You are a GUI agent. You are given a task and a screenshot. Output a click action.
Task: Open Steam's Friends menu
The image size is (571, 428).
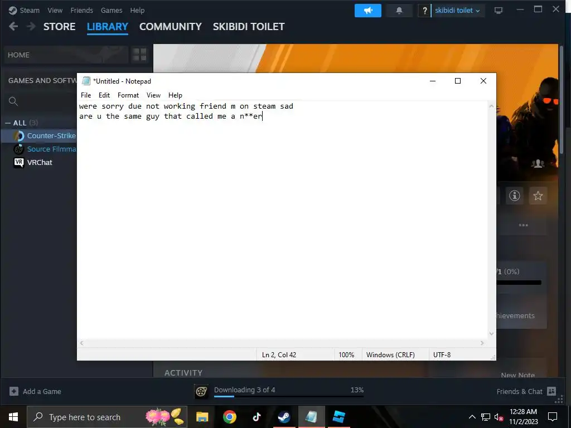coord(81,11)
